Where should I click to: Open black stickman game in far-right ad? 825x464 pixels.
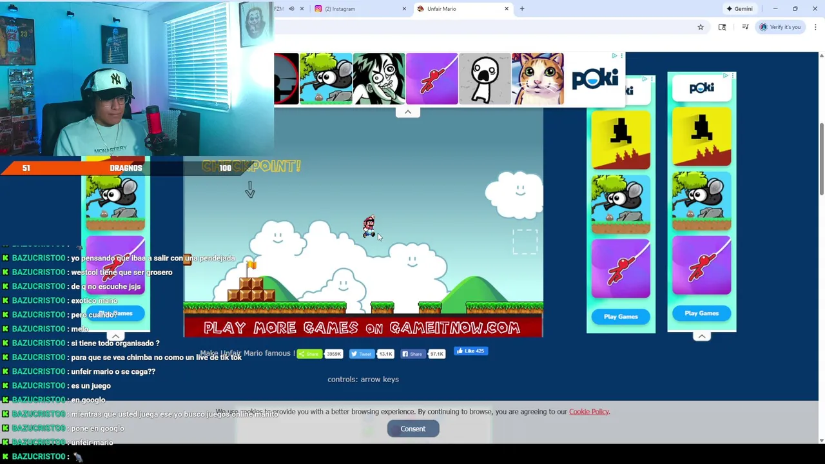pos(701,137)
